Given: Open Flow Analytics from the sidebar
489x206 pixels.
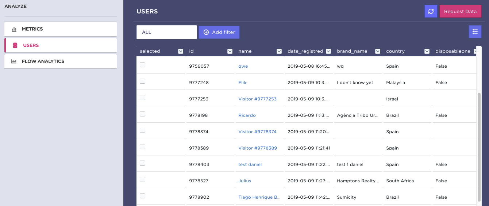Looking at the screenshot, I should (x=61, y=62).
